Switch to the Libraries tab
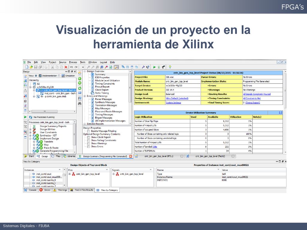This screenshot has width=307, height=230. [69, 156]
